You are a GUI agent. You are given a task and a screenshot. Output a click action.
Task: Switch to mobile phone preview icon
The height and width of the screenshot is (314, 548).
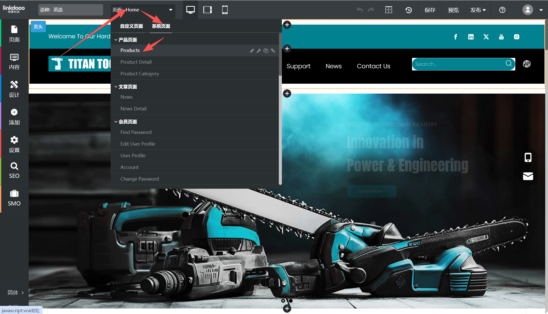point(225,10)
